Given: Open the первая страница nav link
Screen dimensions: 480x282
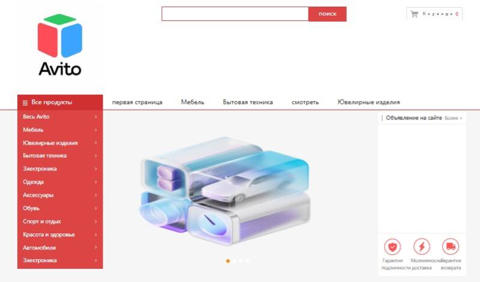Looking at the screenshot, I should tap(137, 102).
